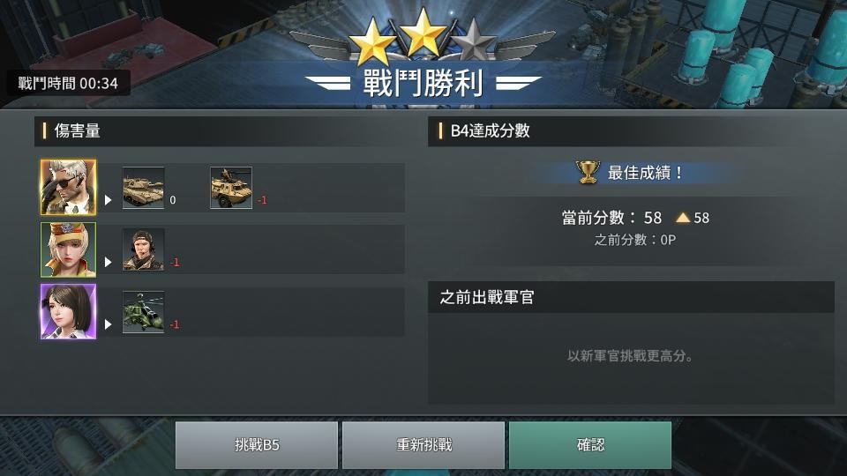The height and width of the screenshot is (476, 847).
Task: Select the blonde officer with yellow headband
Action: (68, 249)
